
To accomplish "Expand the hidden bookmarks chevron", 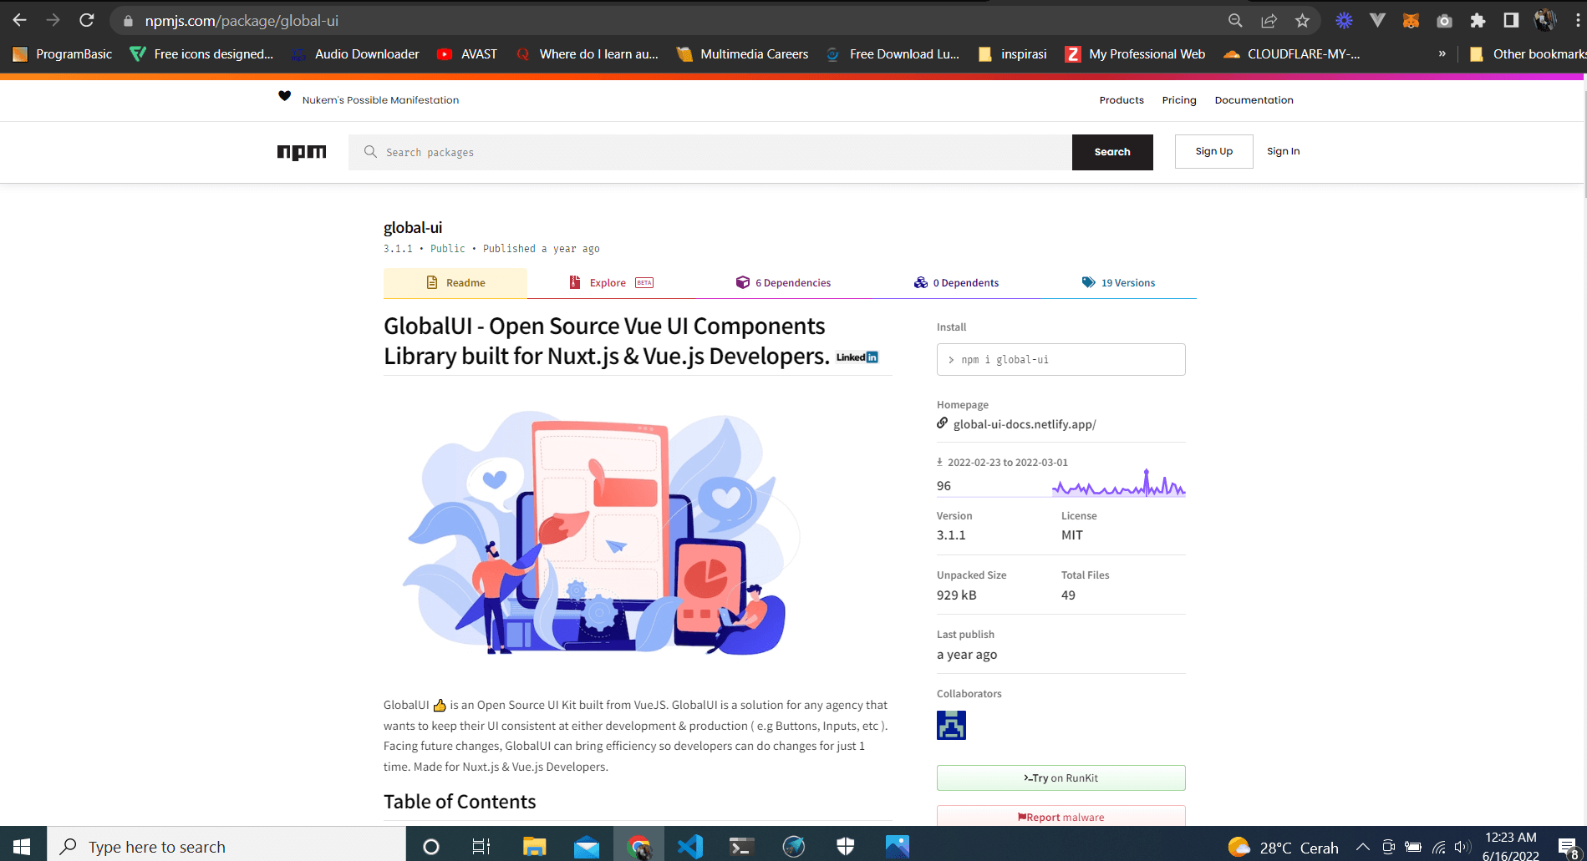I will point(1442,53).
